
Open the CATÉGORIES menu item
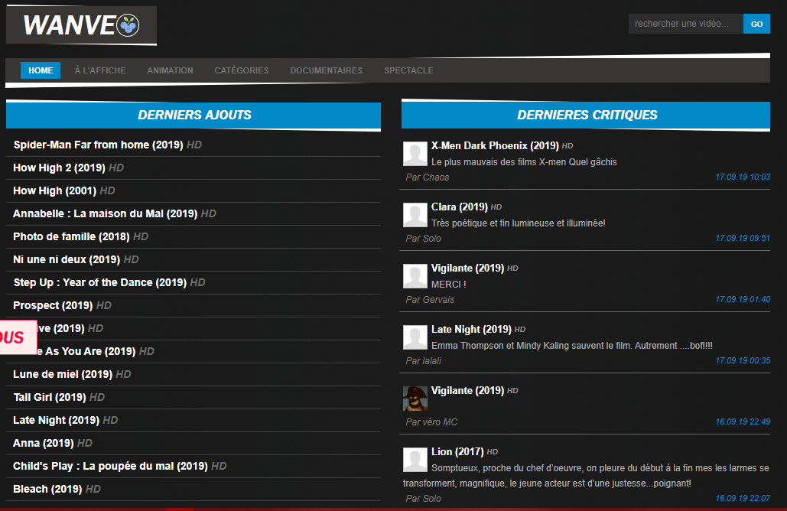coord(242,70)
